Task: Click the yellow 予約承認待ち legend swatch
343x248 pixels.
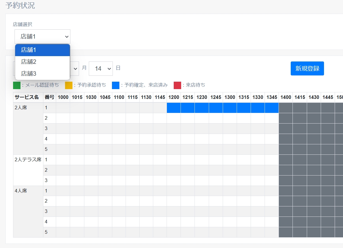Action: point(69,85)
